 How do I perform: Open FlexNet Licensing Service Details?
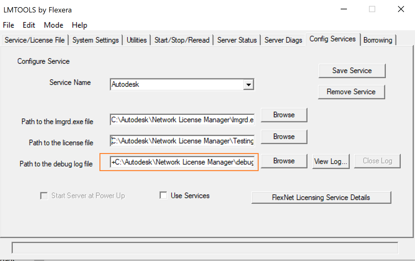click(321, 198)
